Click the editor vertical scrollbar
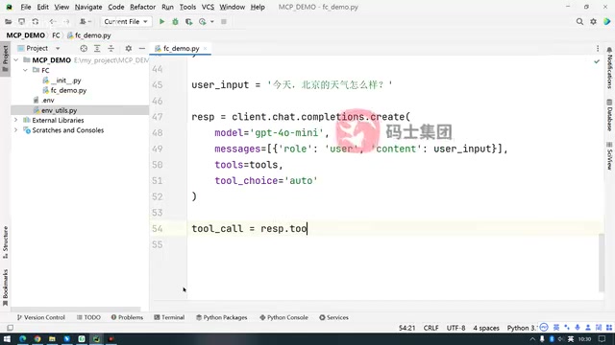The width and height of the screenshot is (615, 345). [601, 262]
